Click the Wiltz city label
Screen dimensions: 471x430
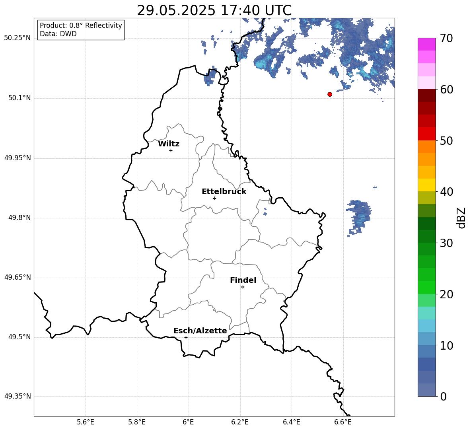pyautogui.click(x=169, y=144)
